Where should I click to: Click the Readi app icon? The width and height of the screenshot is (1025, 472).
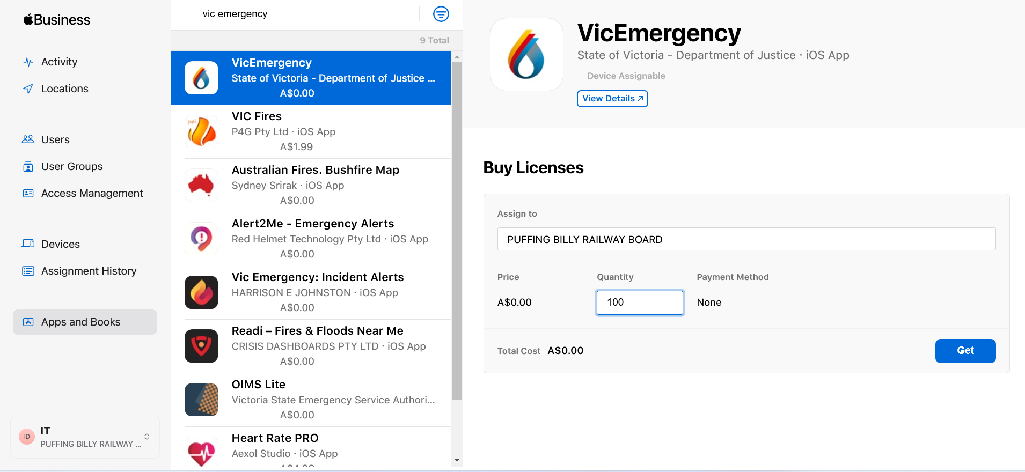tap(201, 346)
